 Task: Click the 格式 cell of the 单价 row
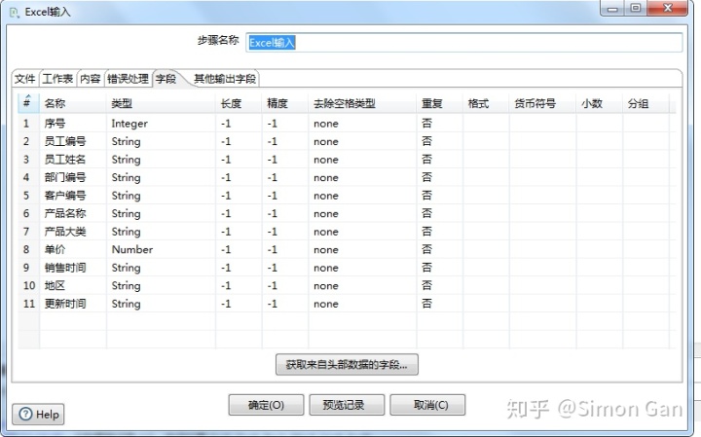(x=486, y=249)
